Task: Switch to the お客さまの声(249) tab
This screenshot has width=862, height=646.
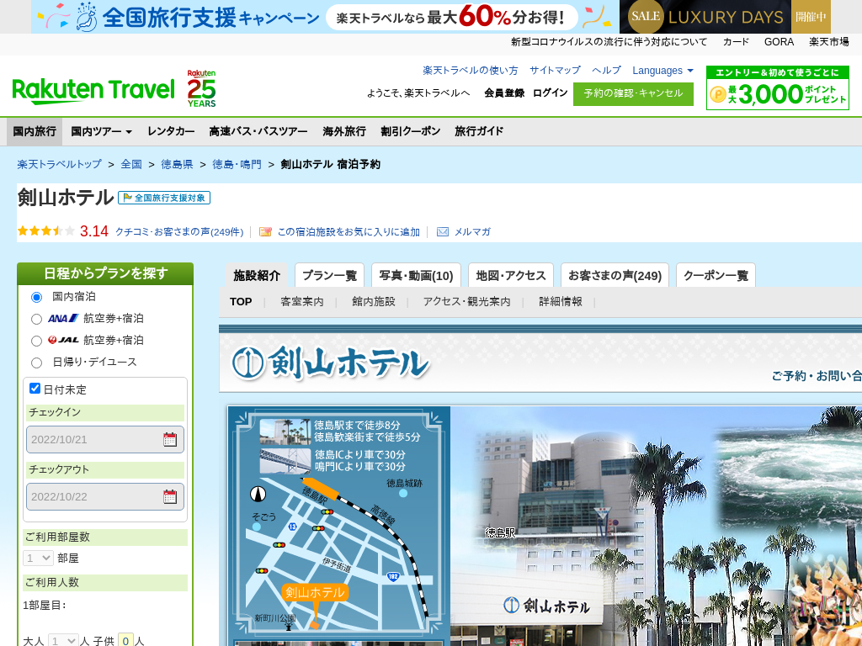Action: [x=615, y=275]
